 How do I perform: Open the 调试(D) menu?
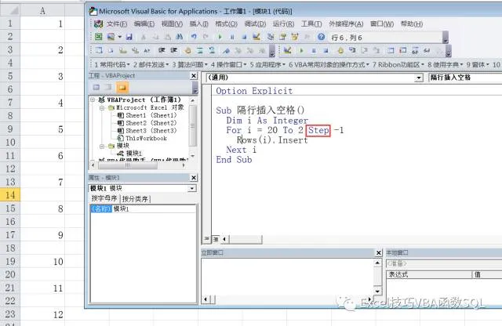pyautogui.click(x=255, y=24)
